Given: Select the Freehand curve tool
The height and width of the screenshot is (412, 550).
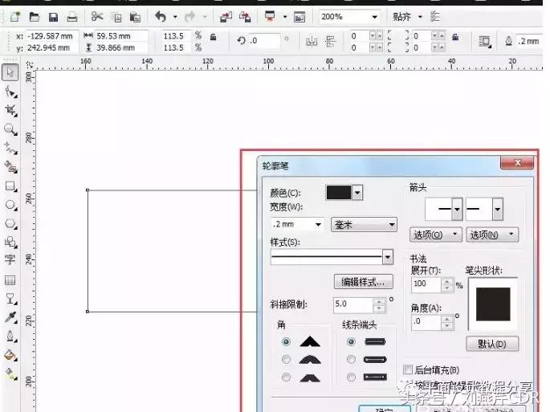Looking at the screenshot, I should (x=10, y=149).
